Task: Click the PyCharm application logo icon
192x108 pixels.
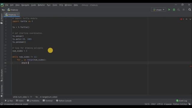Action: tap(2, 5)
